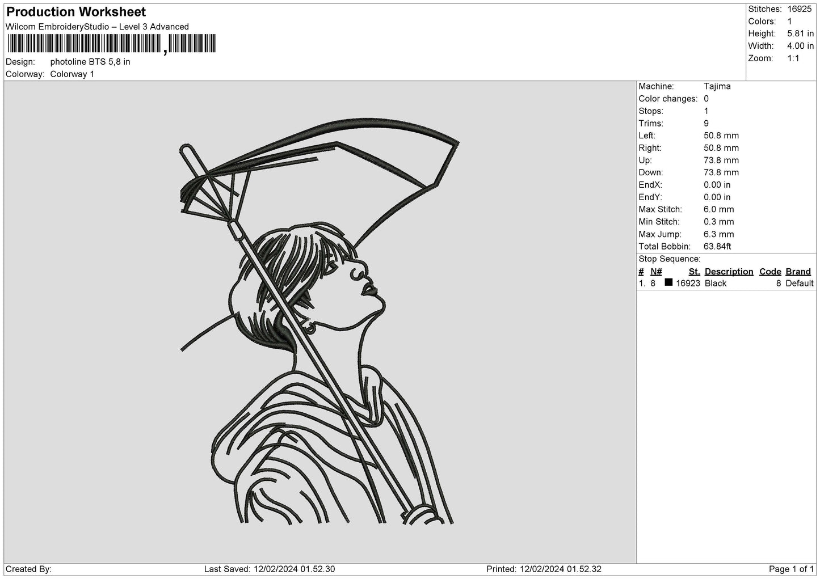Viewport: 820px width, 579px height.
Task: Click the Max Jump value 6.3 mm
Action: coord(719,234)
